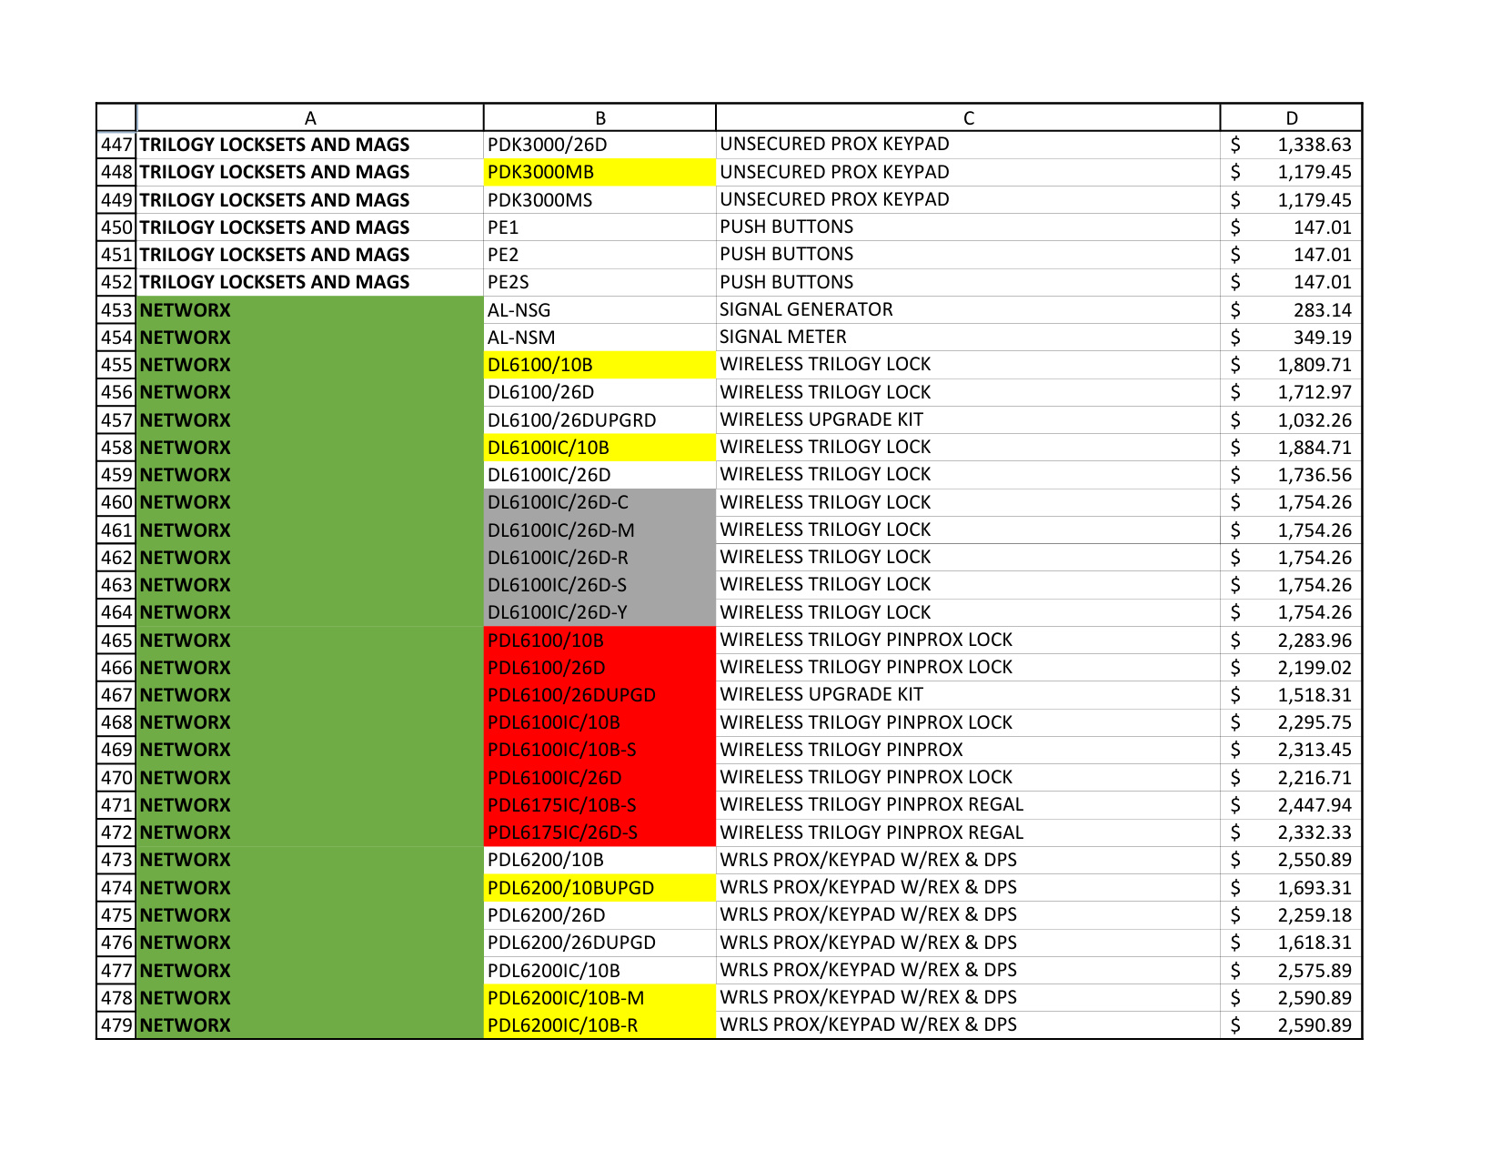Screen dimensions: 1501x1160
Task: Click TRILOGY LOCKSETS AND MAGS row 452
Action: point(310,282)
